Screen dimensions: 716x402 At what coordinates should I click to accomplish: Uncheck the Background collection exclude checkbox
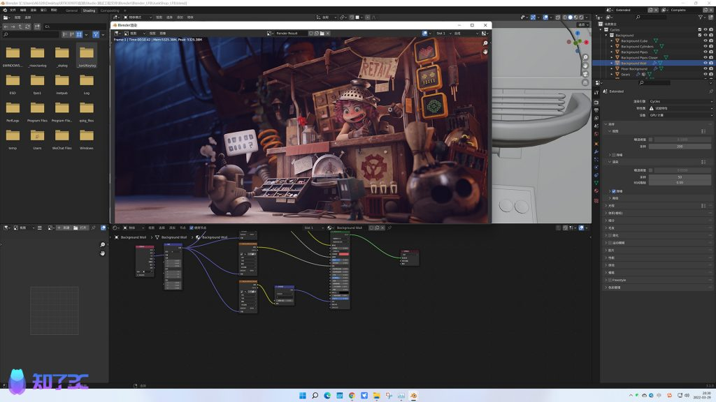tap(699, 35)
